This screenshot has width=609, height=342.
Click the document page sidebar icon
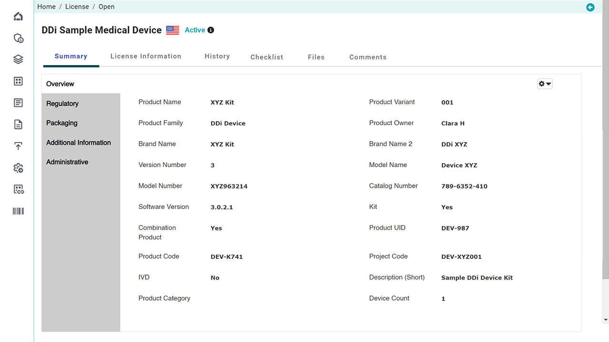point(18,124)
